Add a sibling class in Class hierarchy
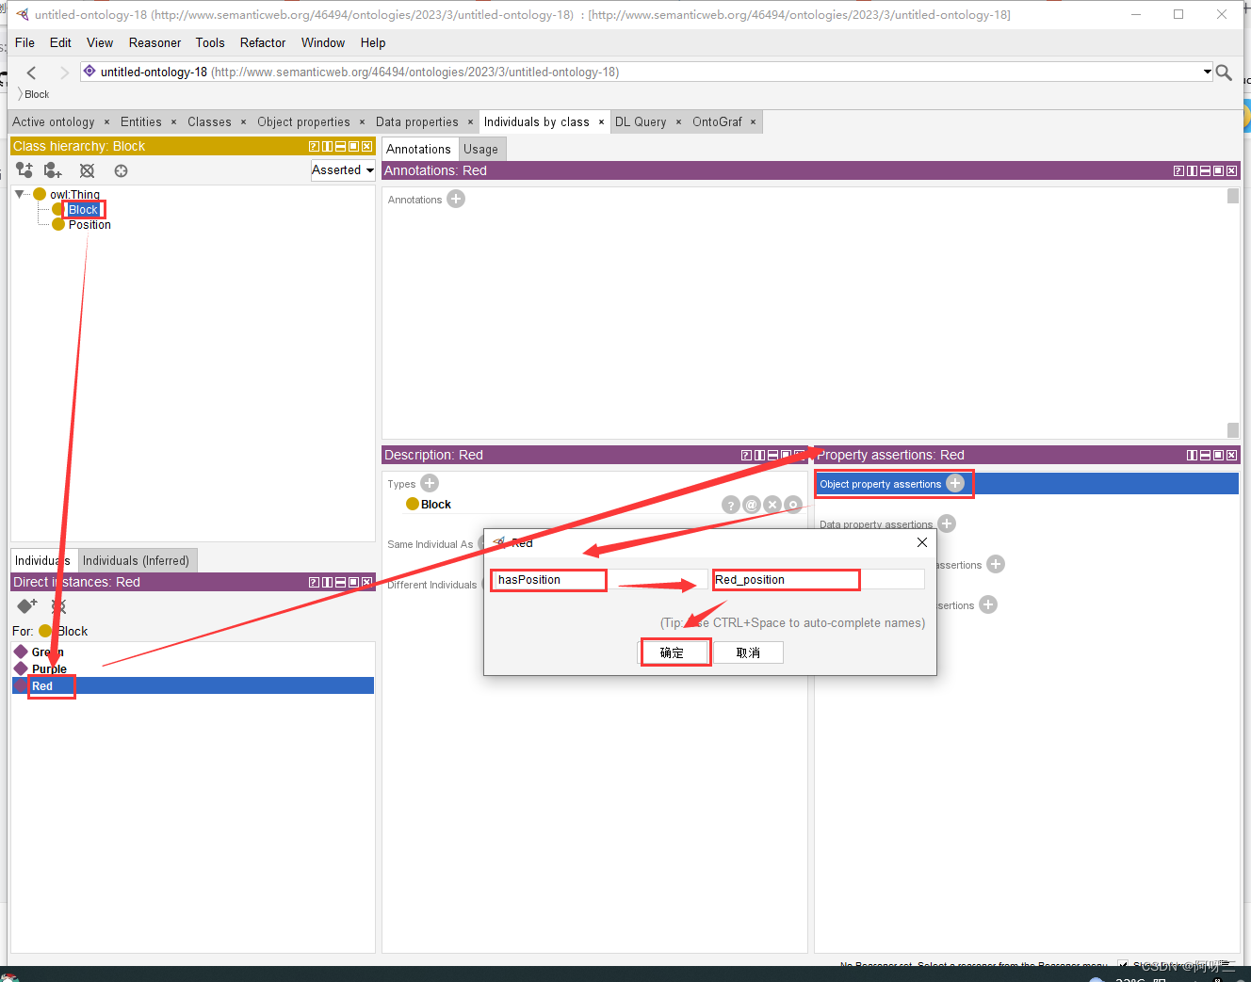 (54, 170)
